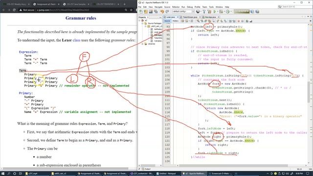Click Save All icon in NetBeans toolbar
Image resolution: width=313 pixels, height=176 pixels.
pos(156,12)
